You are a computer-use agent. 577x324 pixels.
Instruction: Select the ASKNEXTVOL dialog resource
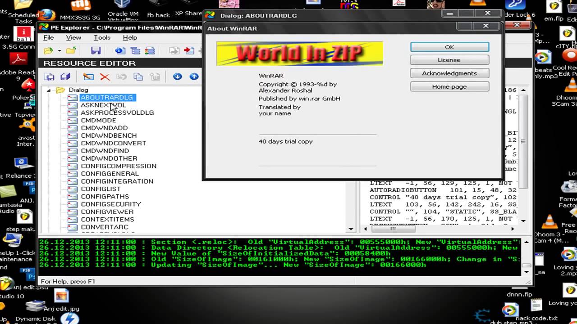[103, 105]
